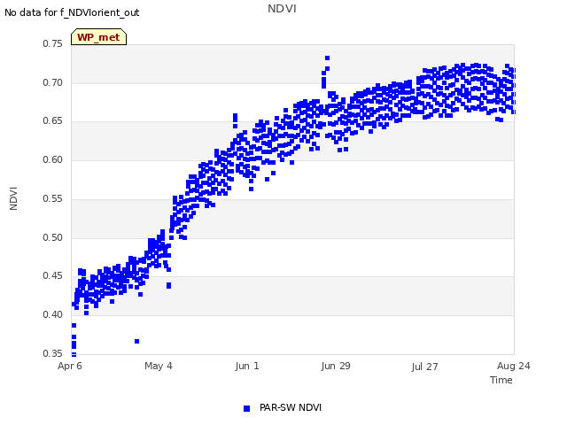Click the 0.75 y-axis tick label
This screenshot has height=425, width=567.
[52, 43]
